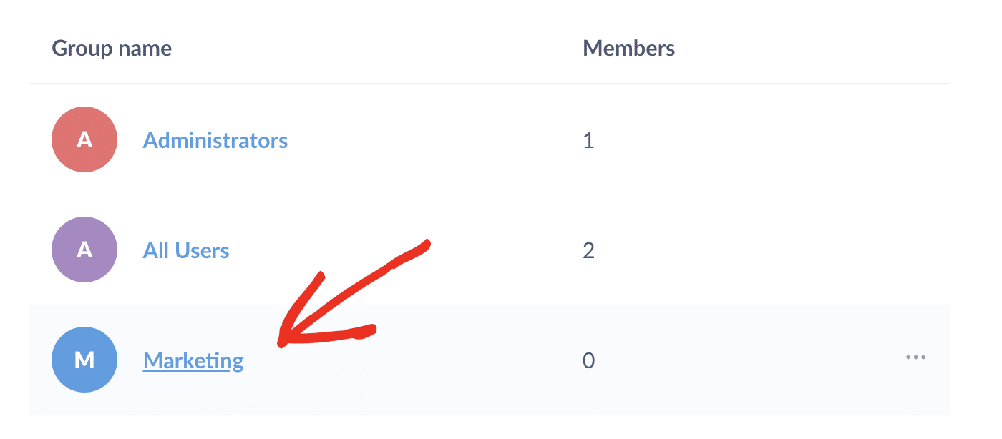Click the Group name column header
The width and height of the screenshot is (1002, 439).
tap(112, 48)
